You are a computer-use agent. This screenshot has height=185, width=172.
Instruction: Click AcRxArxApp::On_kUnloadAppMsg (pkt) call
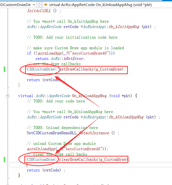119,117
